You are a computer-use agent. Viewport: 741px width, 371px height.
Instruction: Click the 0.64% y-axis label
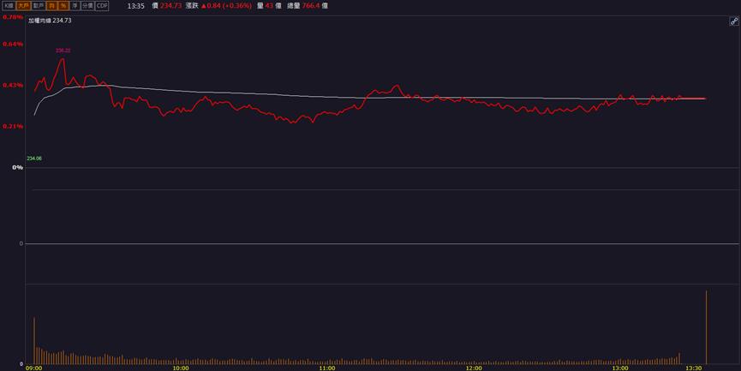click(13, 44)
